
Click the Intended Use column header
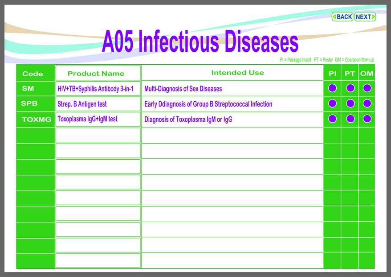(x=237, y=73)
